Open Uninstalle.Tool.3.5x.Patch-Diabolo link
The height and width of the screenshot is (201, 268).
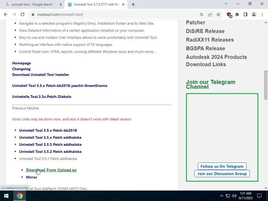pos(42,97)
